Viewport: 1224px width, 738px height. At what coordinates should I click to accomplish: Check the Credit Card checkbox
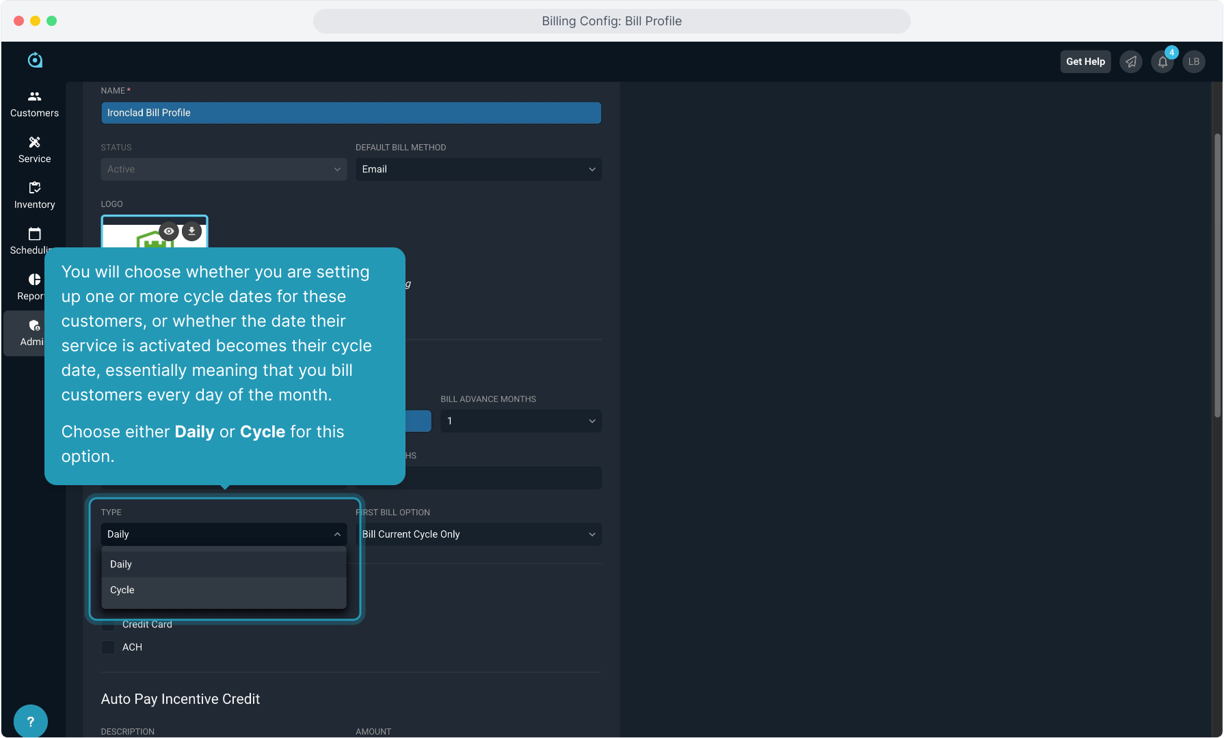108,625
